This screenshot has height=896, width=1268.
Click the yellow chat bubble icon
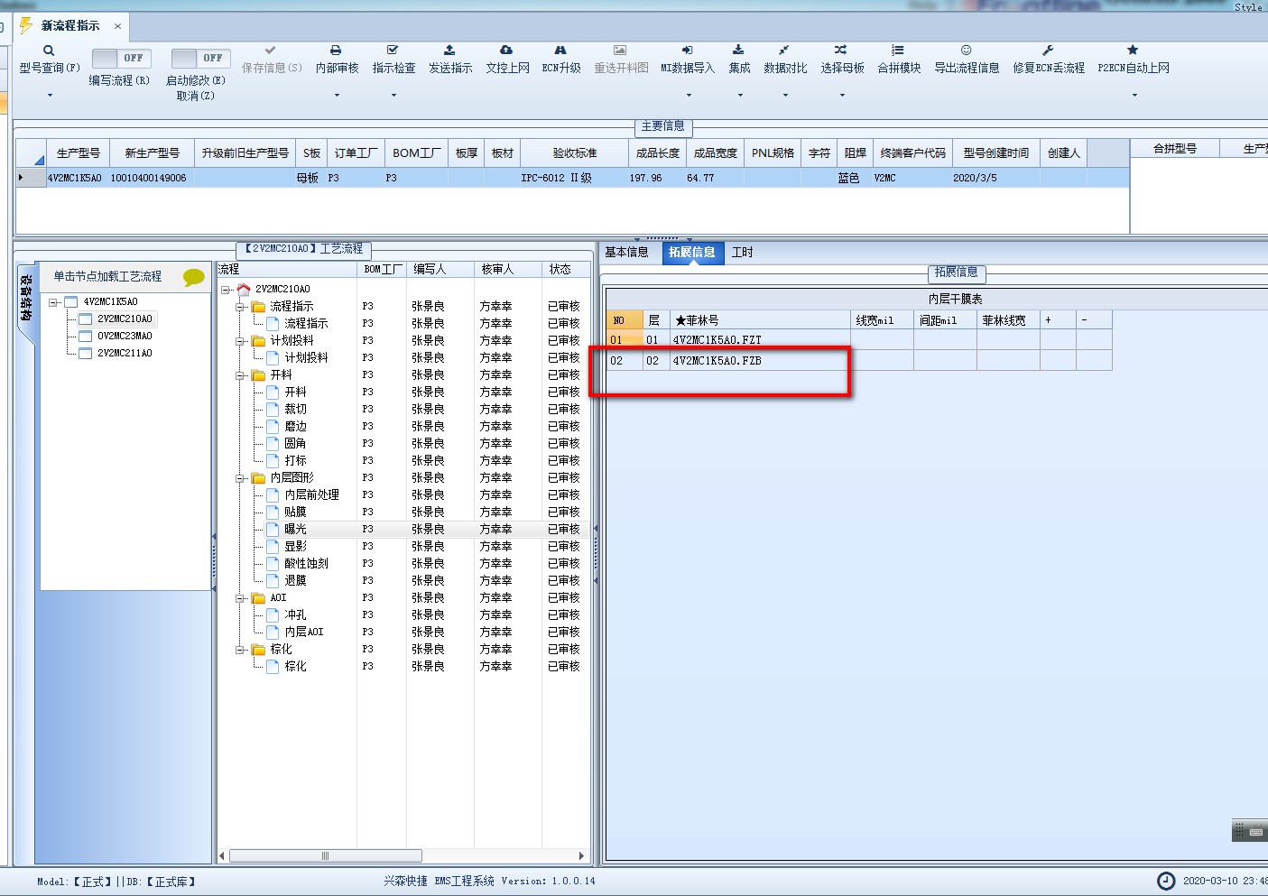[x=194, y=277]
